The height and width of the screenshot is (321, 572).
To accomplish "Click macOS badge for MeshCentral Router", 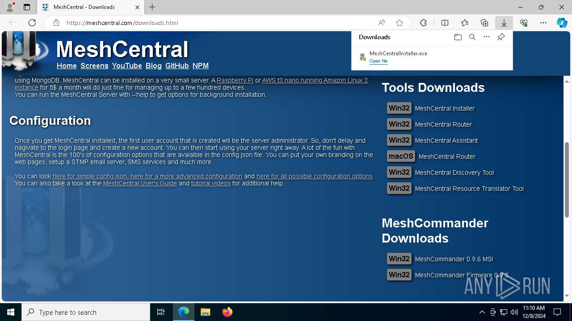I will pos(401,156).
